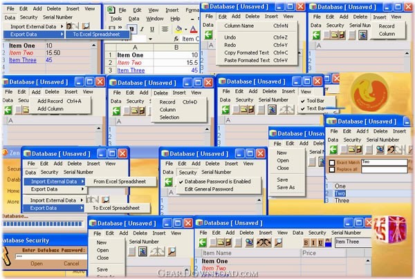Click the Enter Database Password input field
Screen dimensions: 415x279
point(52,255)
